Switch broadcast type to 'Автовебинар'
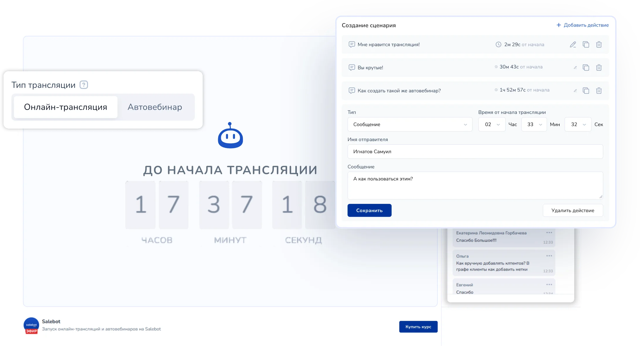The width and height of the screenshot is (640, 346). click(155, 107)
